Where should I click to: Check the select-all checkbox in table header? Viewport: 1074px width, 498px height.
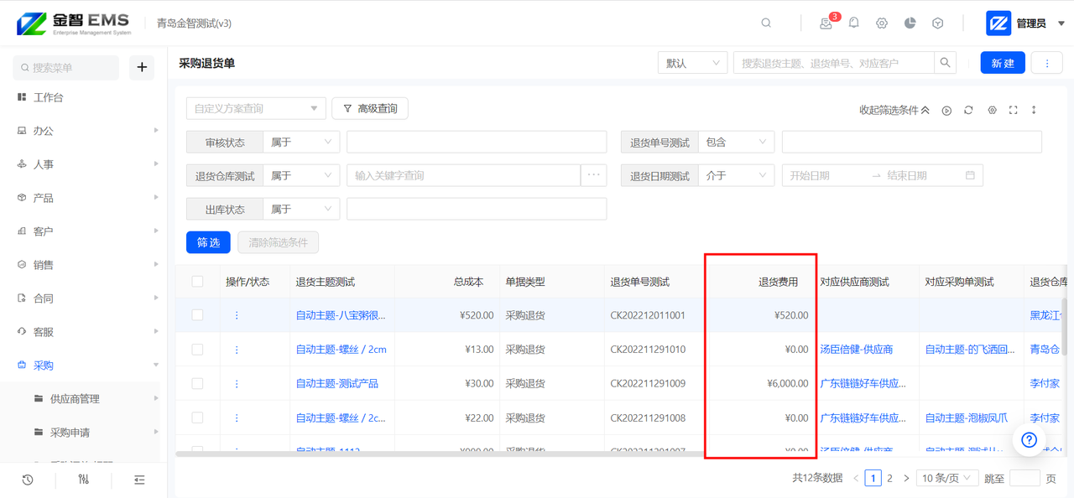click(x=197, y=282)
